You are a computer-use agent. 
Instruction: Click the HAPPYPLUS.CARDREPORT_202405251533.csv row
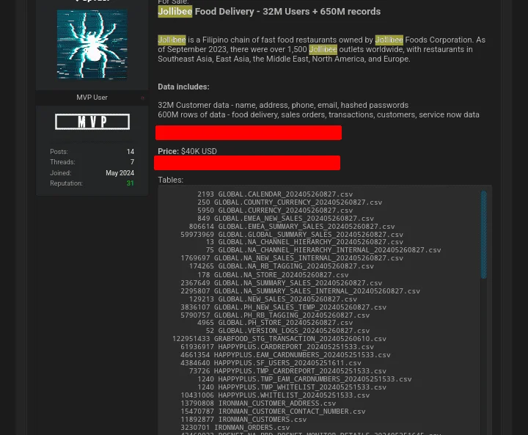277,348
